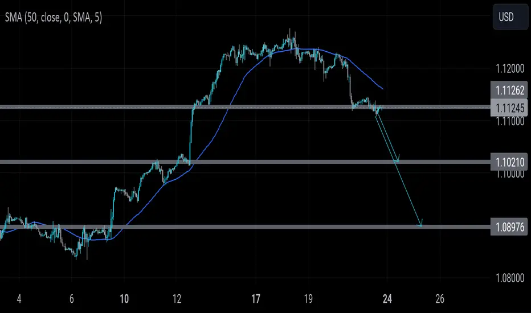This screenshot has height=313, width=531.
Task: Click the 1.08000 price axis value
Action: pyautogui.click(x=510, y=278)
